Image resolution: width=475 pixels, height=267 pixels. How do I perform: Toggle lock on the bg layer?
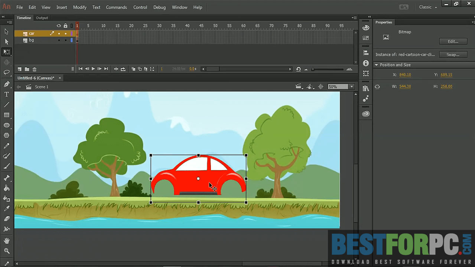(65, 40)
